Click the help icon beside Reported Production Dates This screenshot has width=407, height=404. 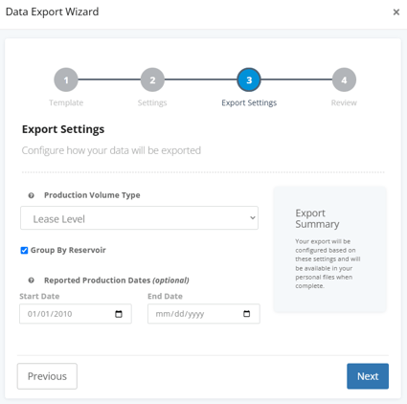32,281
